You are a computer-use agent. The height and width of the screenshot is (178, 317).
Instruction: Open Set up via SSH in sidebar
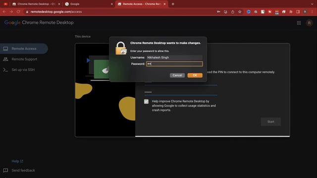point(24,70)
